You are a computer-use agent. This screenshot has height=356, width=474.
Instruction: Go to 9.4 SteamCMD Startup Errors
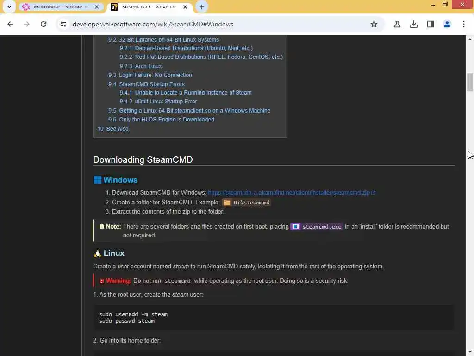pyautogui.click(x=146, y=84)
